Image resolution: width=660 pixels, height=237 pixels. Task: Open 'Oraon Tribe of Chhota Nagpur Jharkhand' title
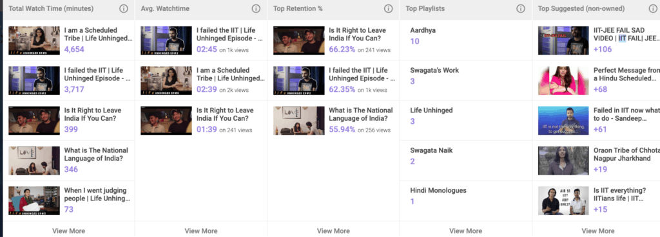[x=626, y=154]
